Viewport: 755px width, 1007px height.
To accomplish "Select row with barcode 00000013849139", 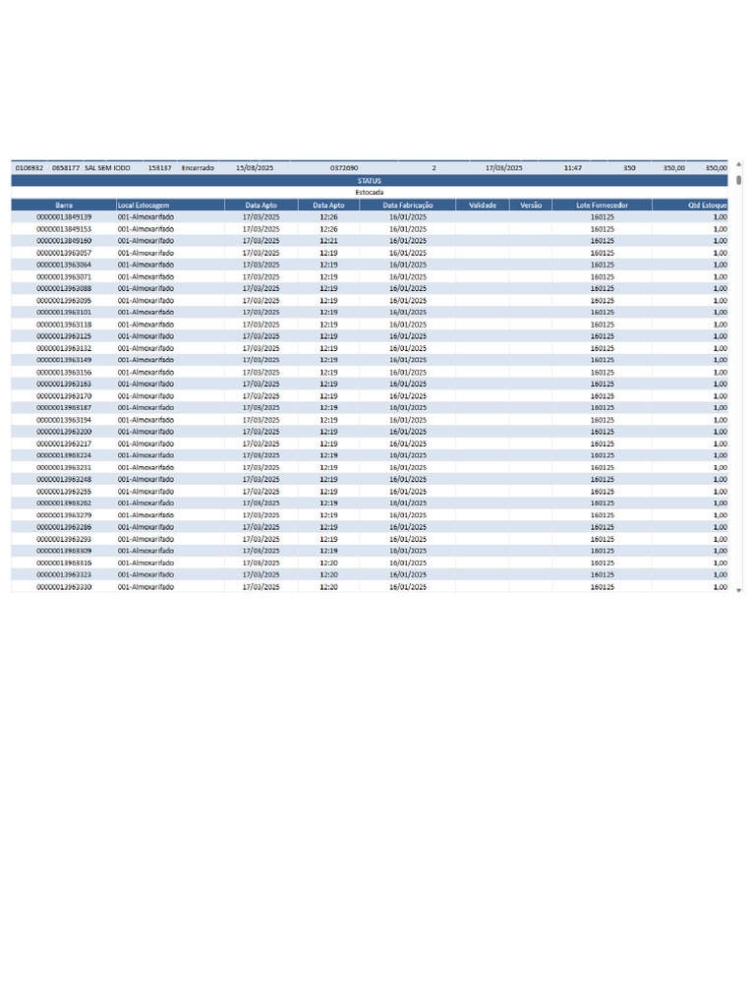I will coord(370,217).
